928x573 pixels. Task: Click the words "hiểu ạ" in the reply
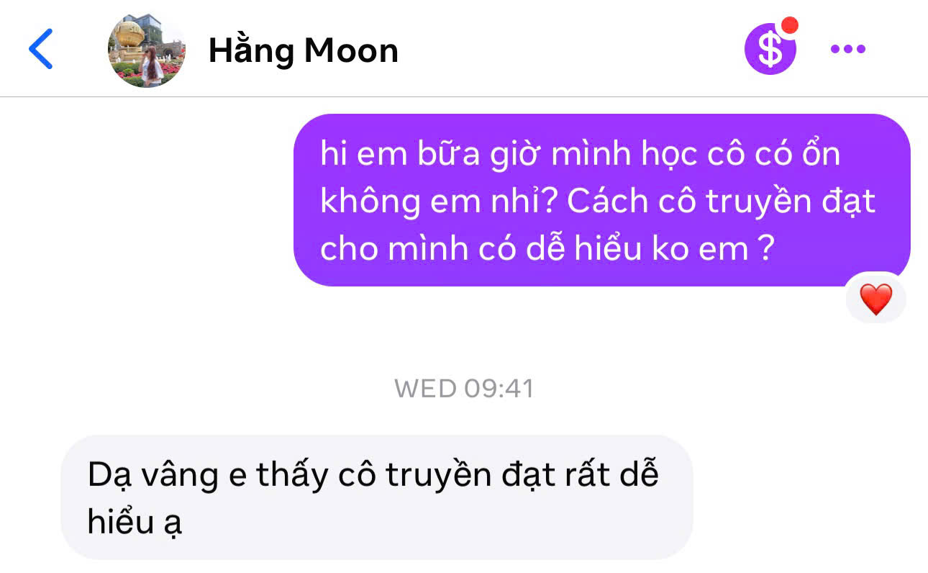click(x=135, y=522)
